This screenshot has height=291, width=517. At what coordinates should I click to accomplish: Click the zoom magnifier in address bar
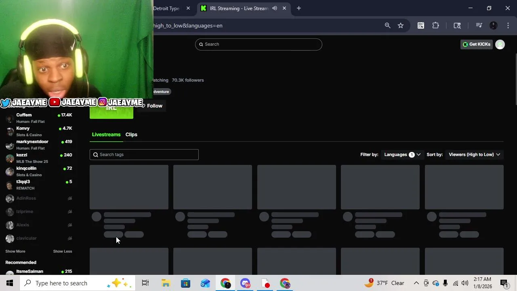(x=387, y=25)
